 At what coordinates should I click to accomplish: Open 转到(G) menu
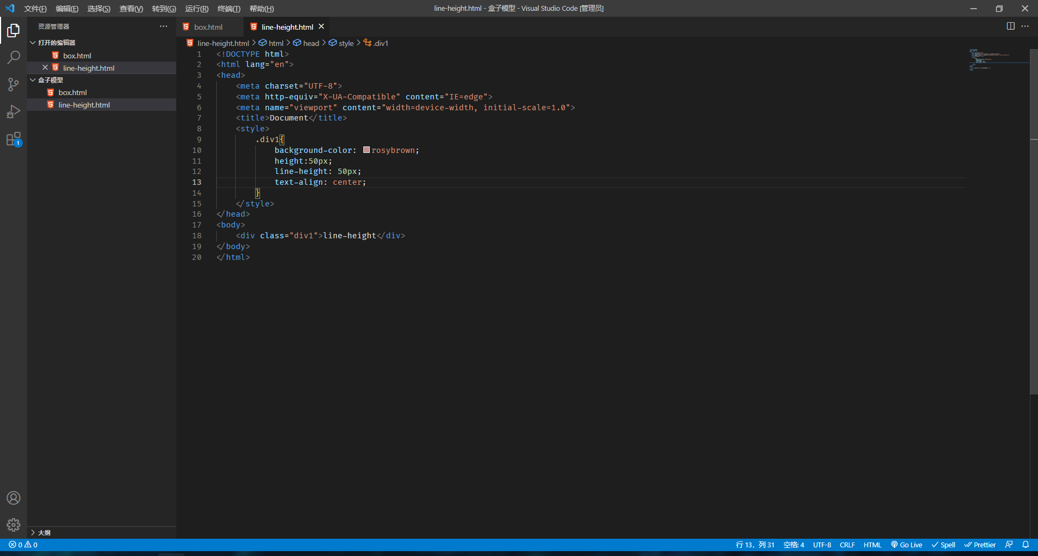(164, 8)
